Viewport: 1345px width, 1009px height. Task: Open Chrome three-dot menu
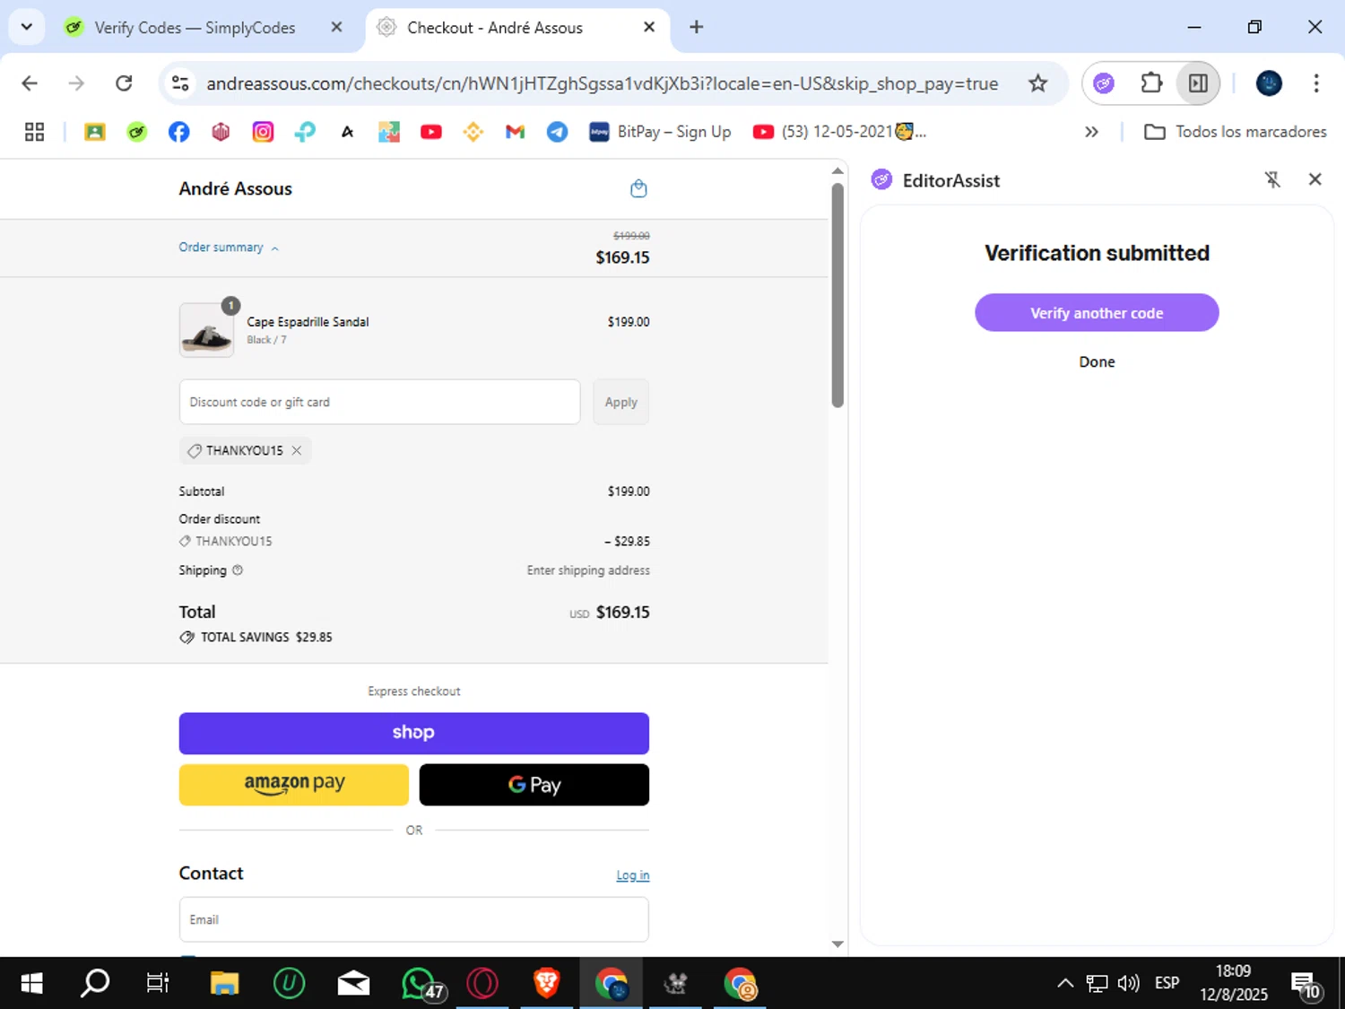[1315, 83]
